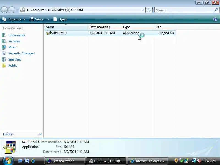The height and width of the screenshot is (165, 220).
Task: Open Recently Changed favorite link
Action: [x=21, y=53]
